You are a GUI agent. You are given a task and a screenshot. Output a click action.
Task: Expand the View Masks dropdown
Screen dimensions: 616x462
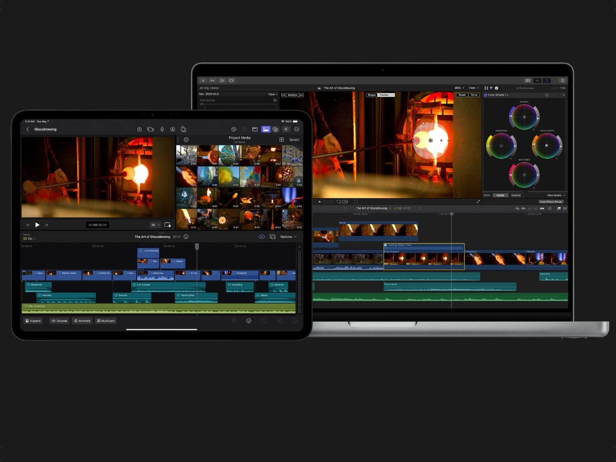coord(556,195)
